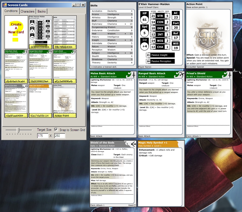The image size is (242, 212).
Task: Click the Insight skill row
Action: click(x=112, y=40)
